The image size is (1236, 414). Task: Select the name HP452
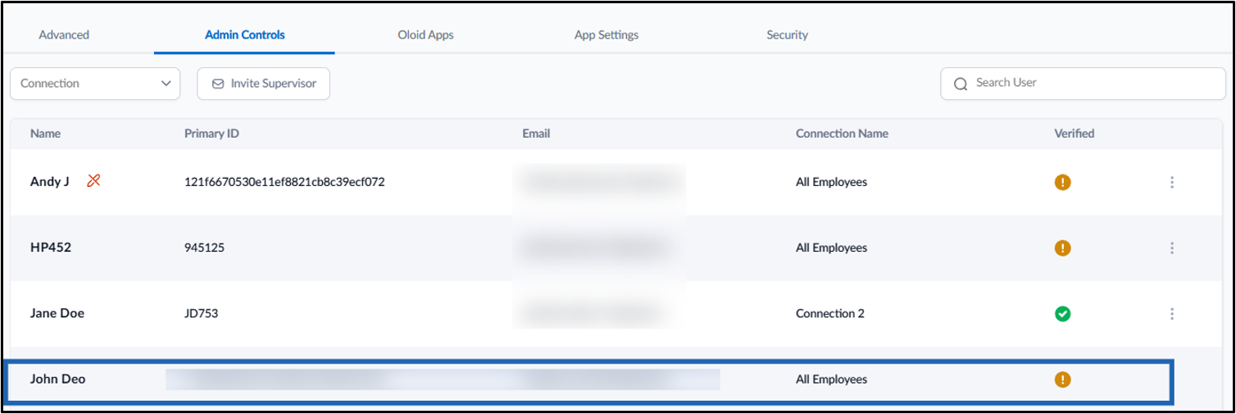click(x=51, y=248)
